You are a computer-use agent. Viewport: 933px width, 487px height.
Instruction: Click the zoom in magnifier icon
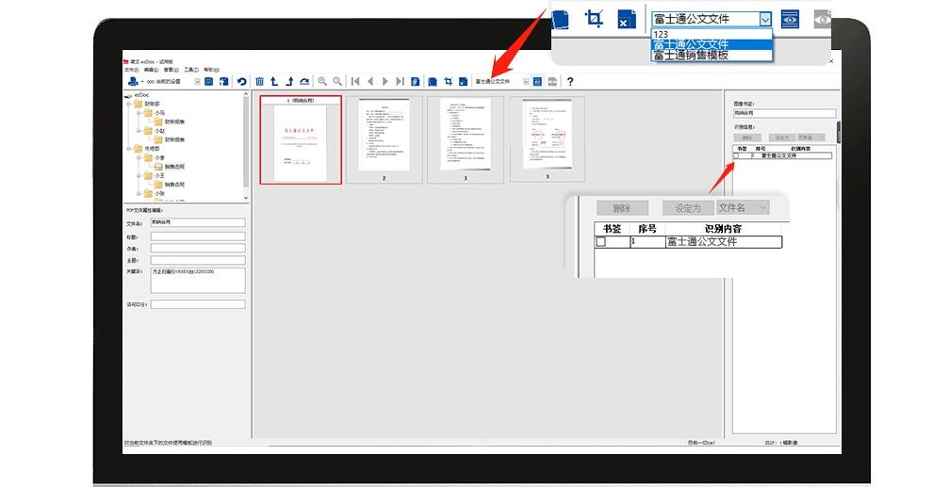(x=322, y=81)
